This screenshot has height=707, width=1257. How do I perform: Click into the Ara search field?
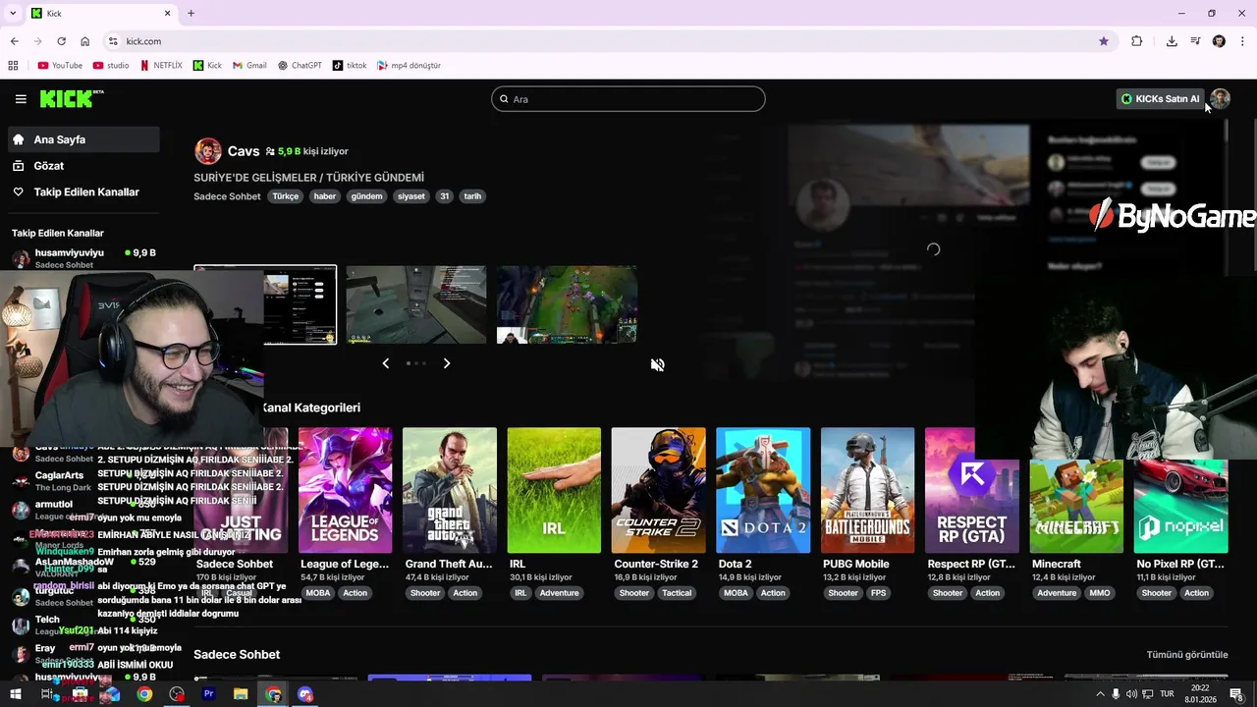pos(628,99)
